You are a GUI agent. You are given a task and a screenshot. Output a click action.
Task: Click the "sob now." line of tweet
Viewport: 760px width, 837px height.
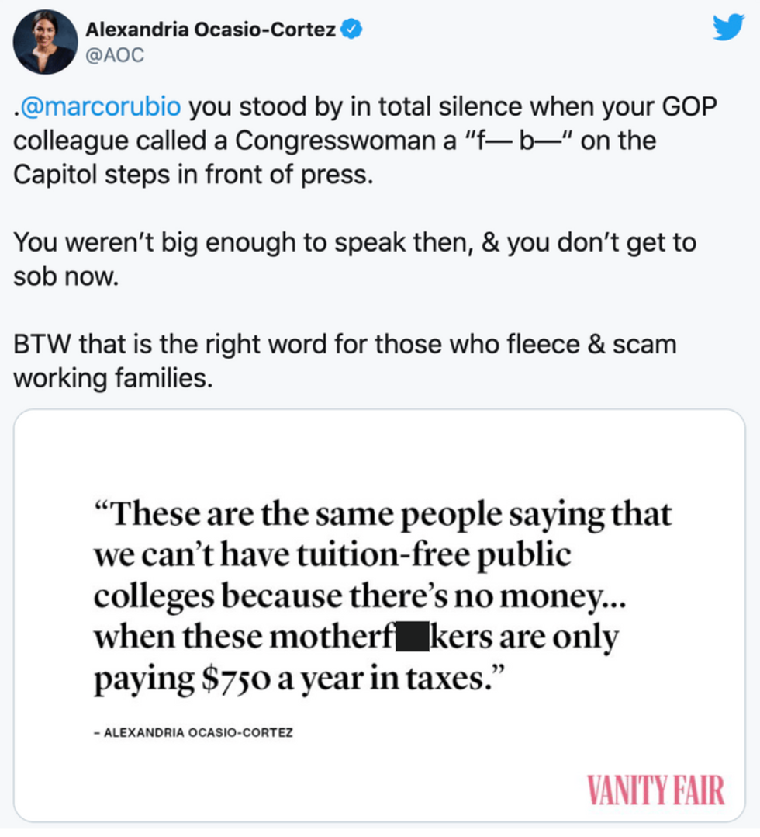point(65,276)
